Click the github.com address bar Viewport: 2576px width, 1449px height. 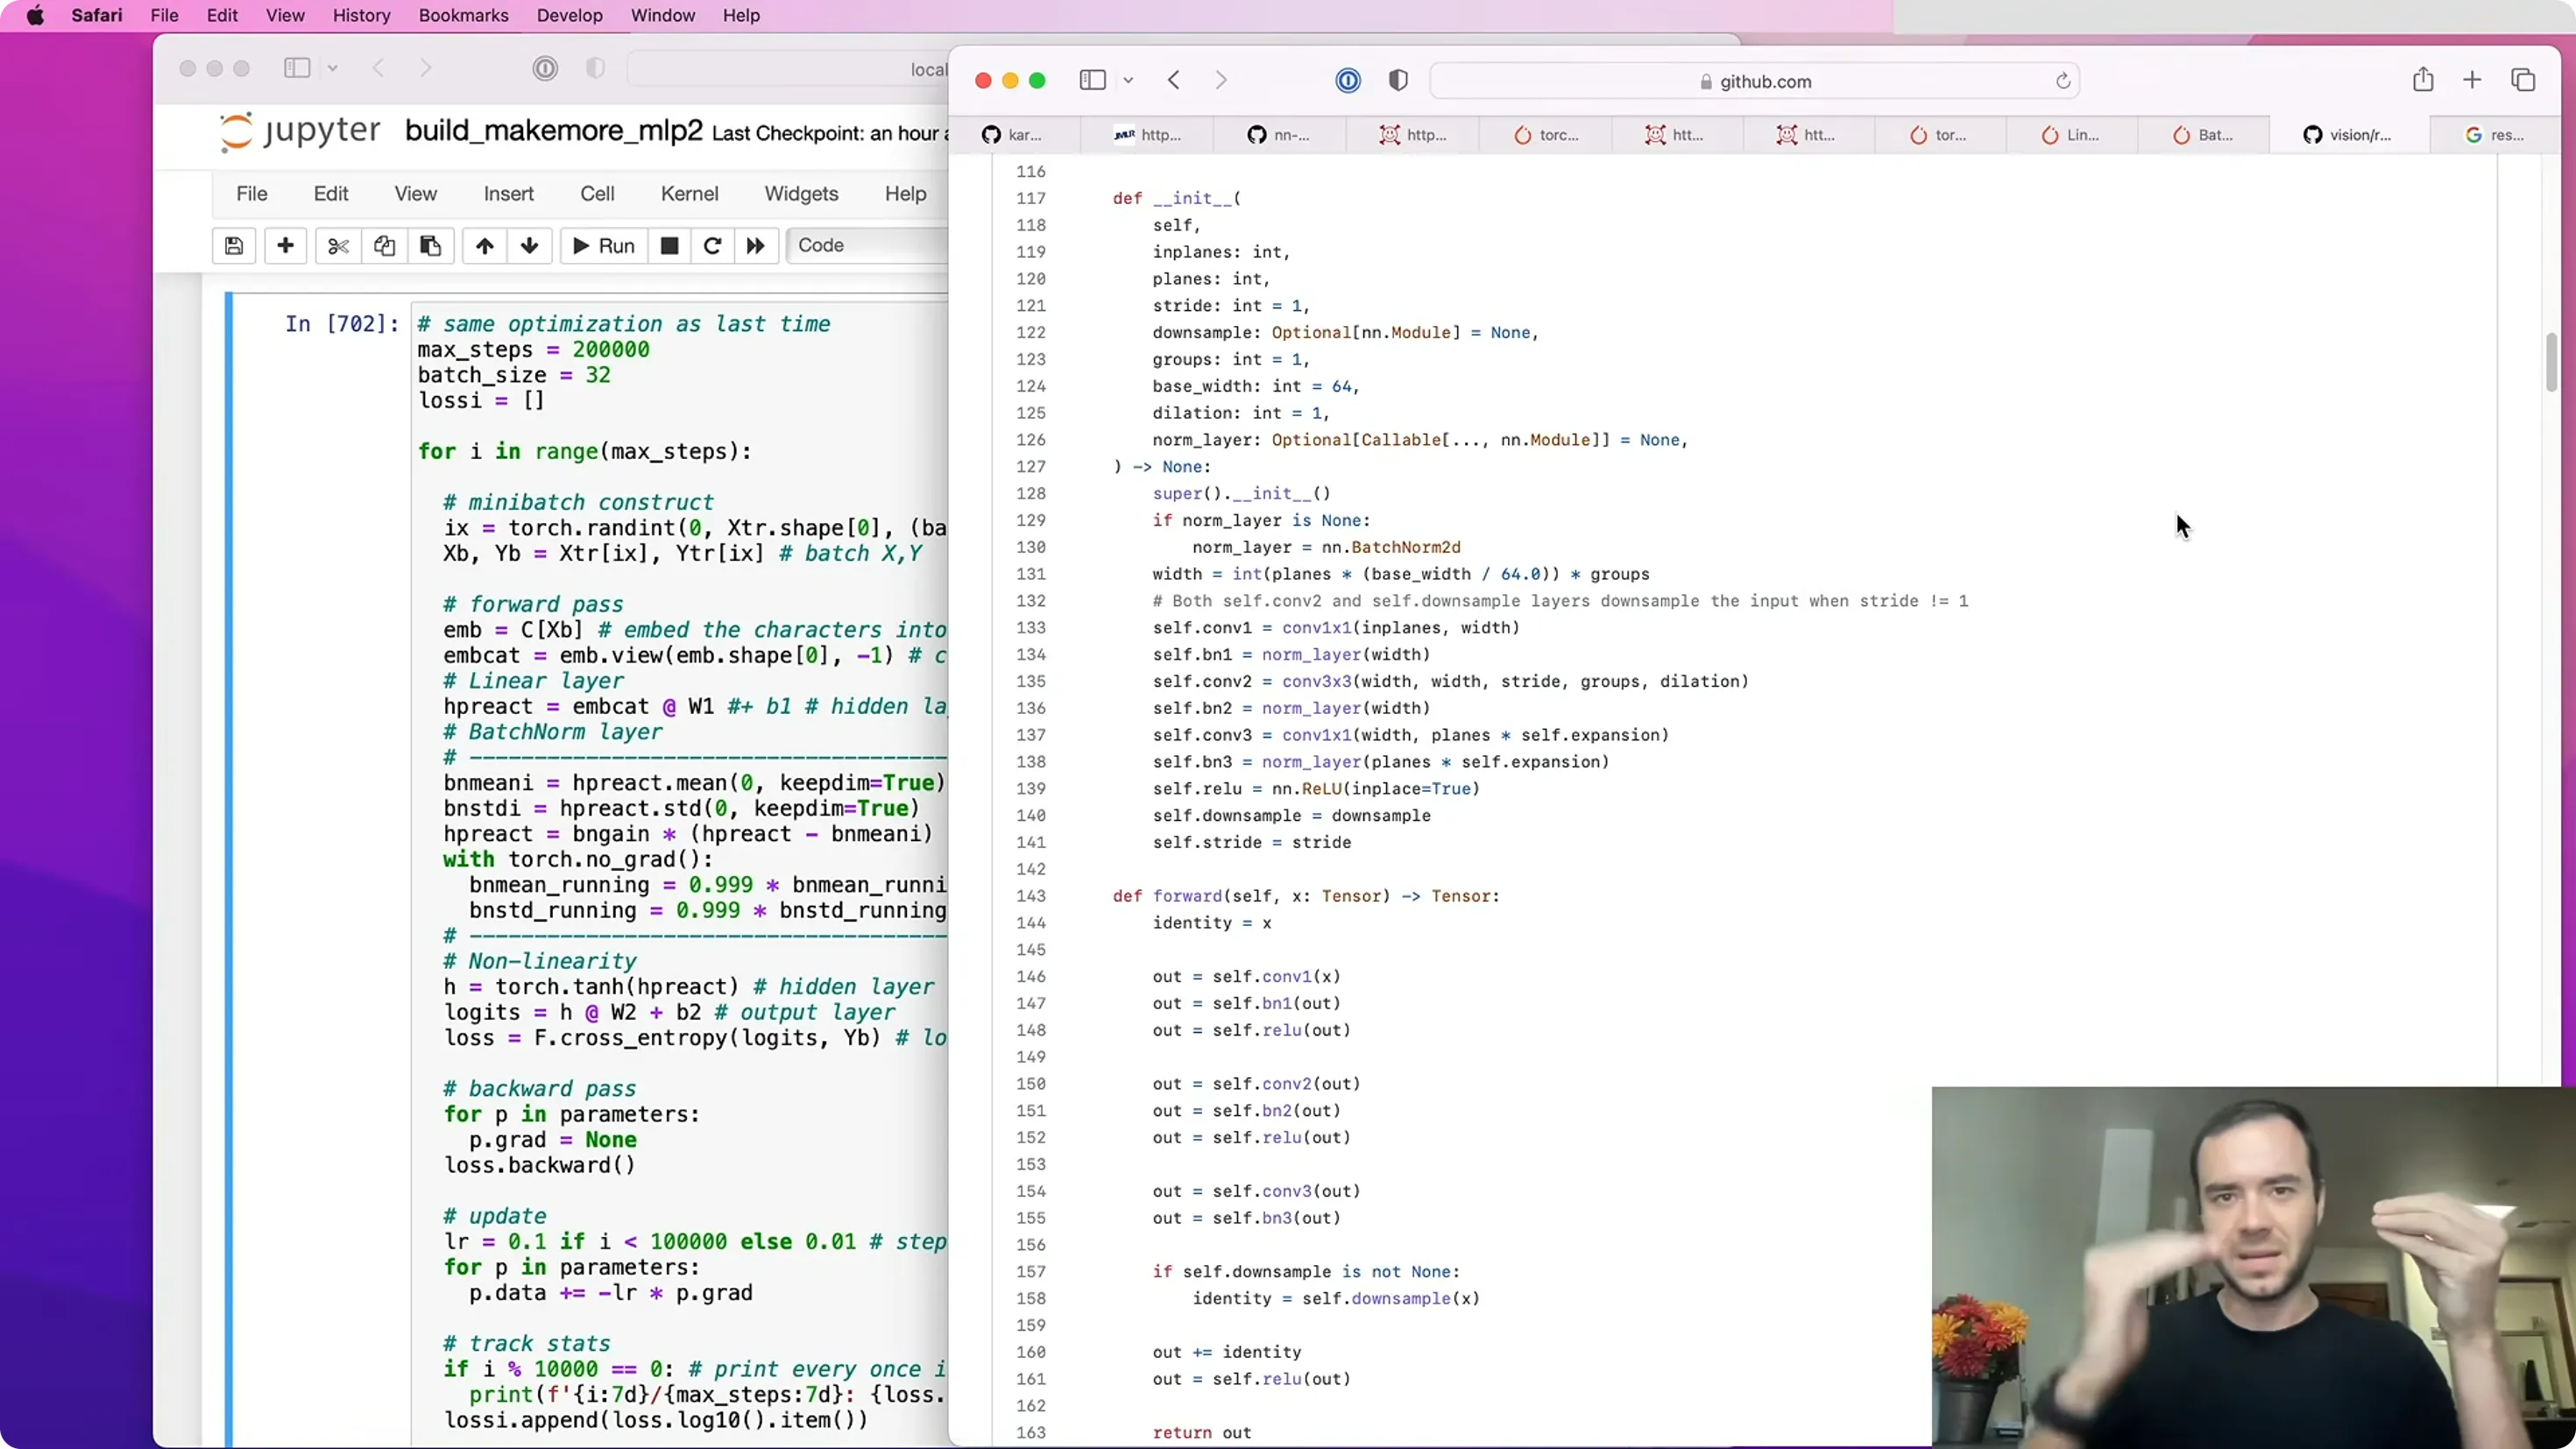pyautogui.click(x=1754, y=81)
